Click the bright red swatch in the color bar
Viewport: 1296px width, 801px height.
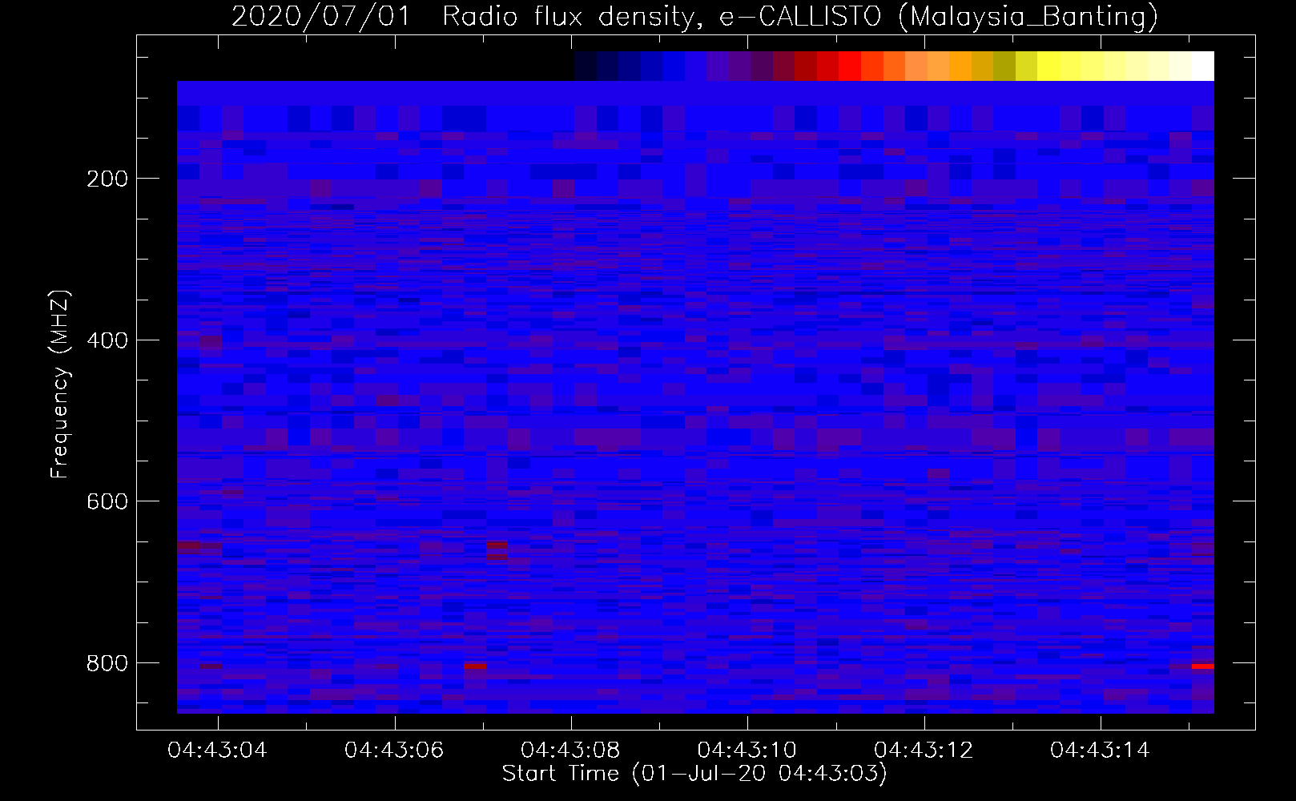(850, 66)
